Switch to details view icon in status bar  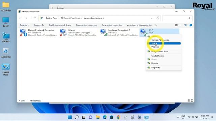click(x=189, y=100)
